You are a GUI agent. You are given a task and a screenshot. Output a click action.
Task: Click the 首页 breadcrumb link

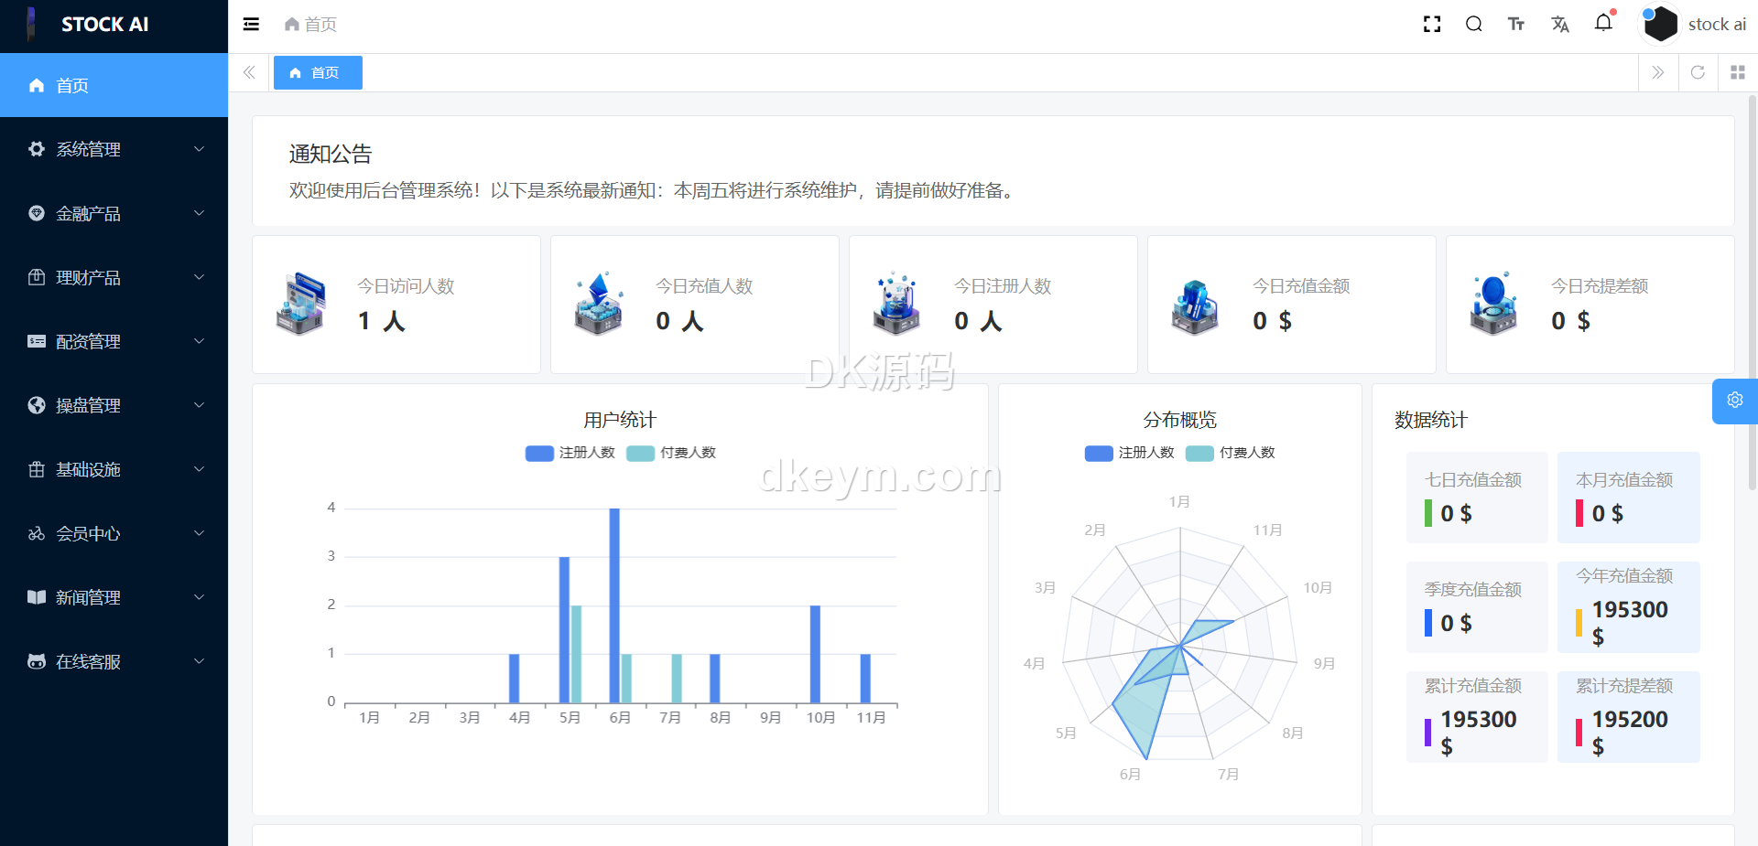pos(311,25)
